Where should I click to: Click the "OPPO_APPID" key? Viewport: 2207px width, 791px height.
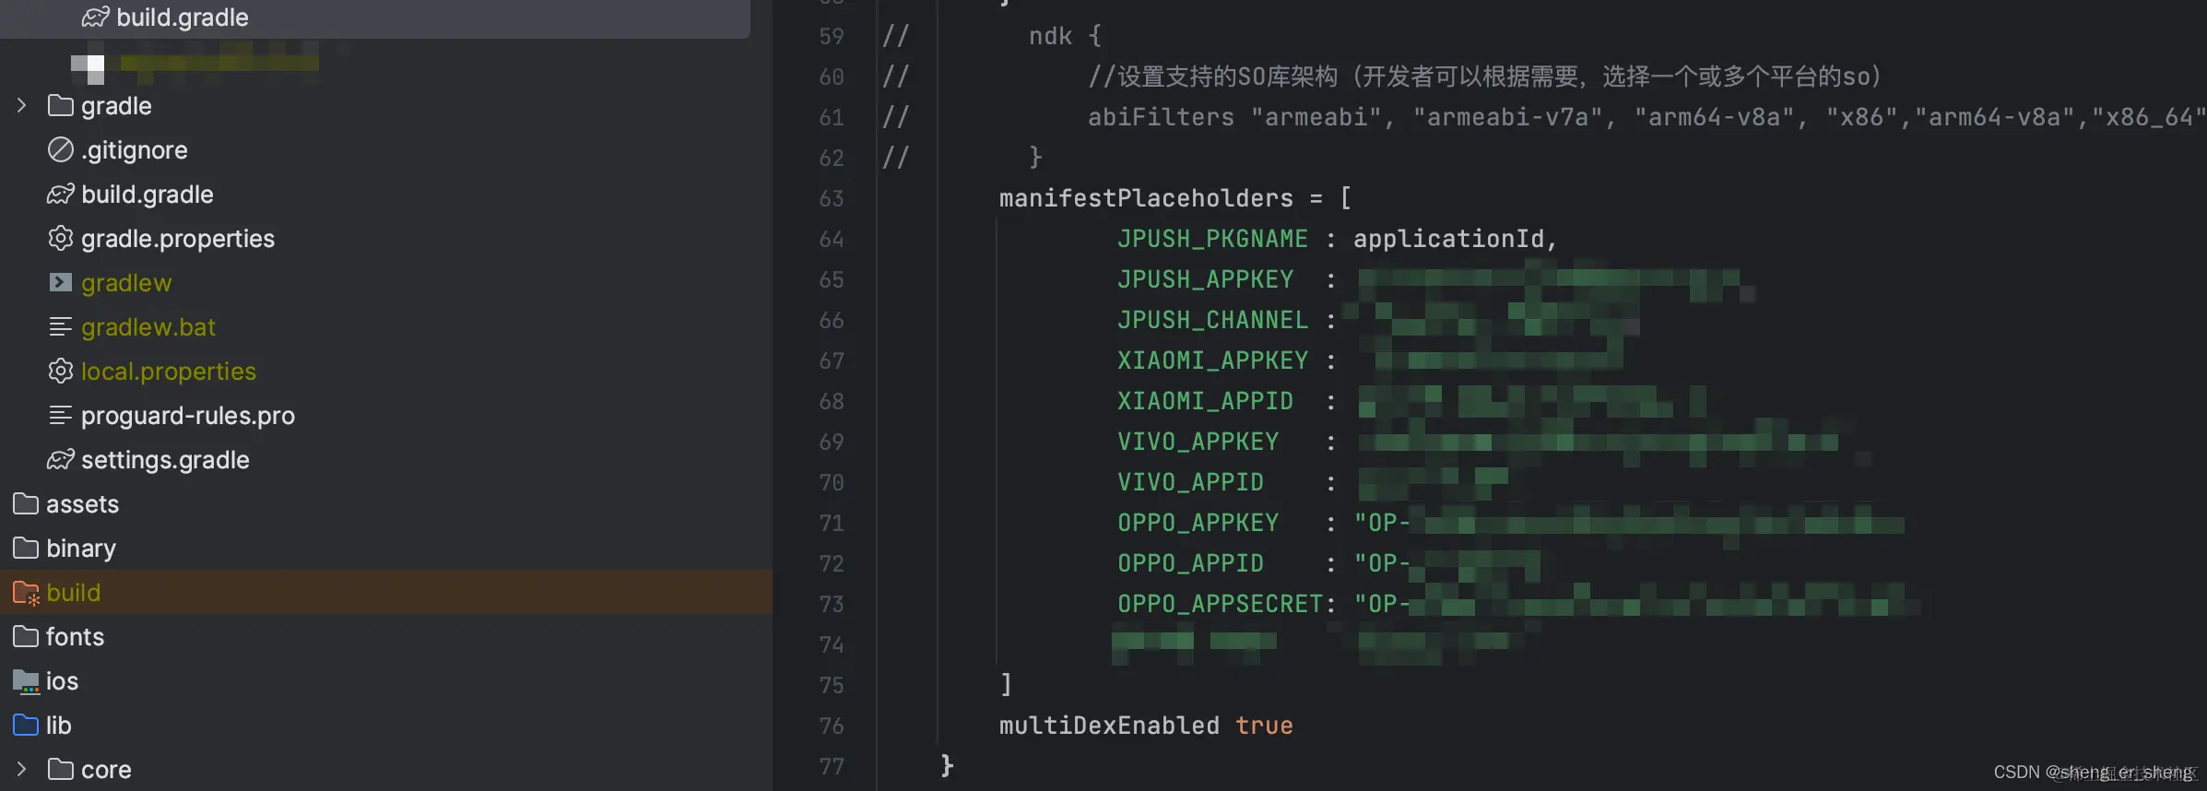1190,563
